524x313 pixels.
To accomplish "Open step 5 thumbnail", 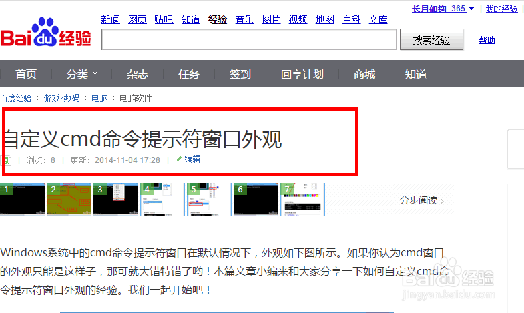I will 209,200.
